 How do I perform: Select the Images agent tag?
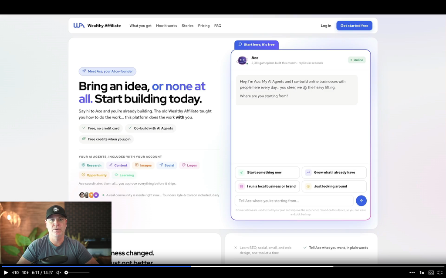(143, 165)
